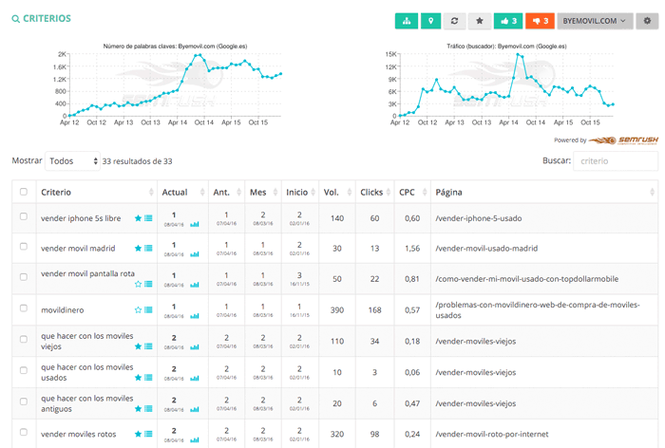Check the box for vender iphone 5s libre

(24, 216)
